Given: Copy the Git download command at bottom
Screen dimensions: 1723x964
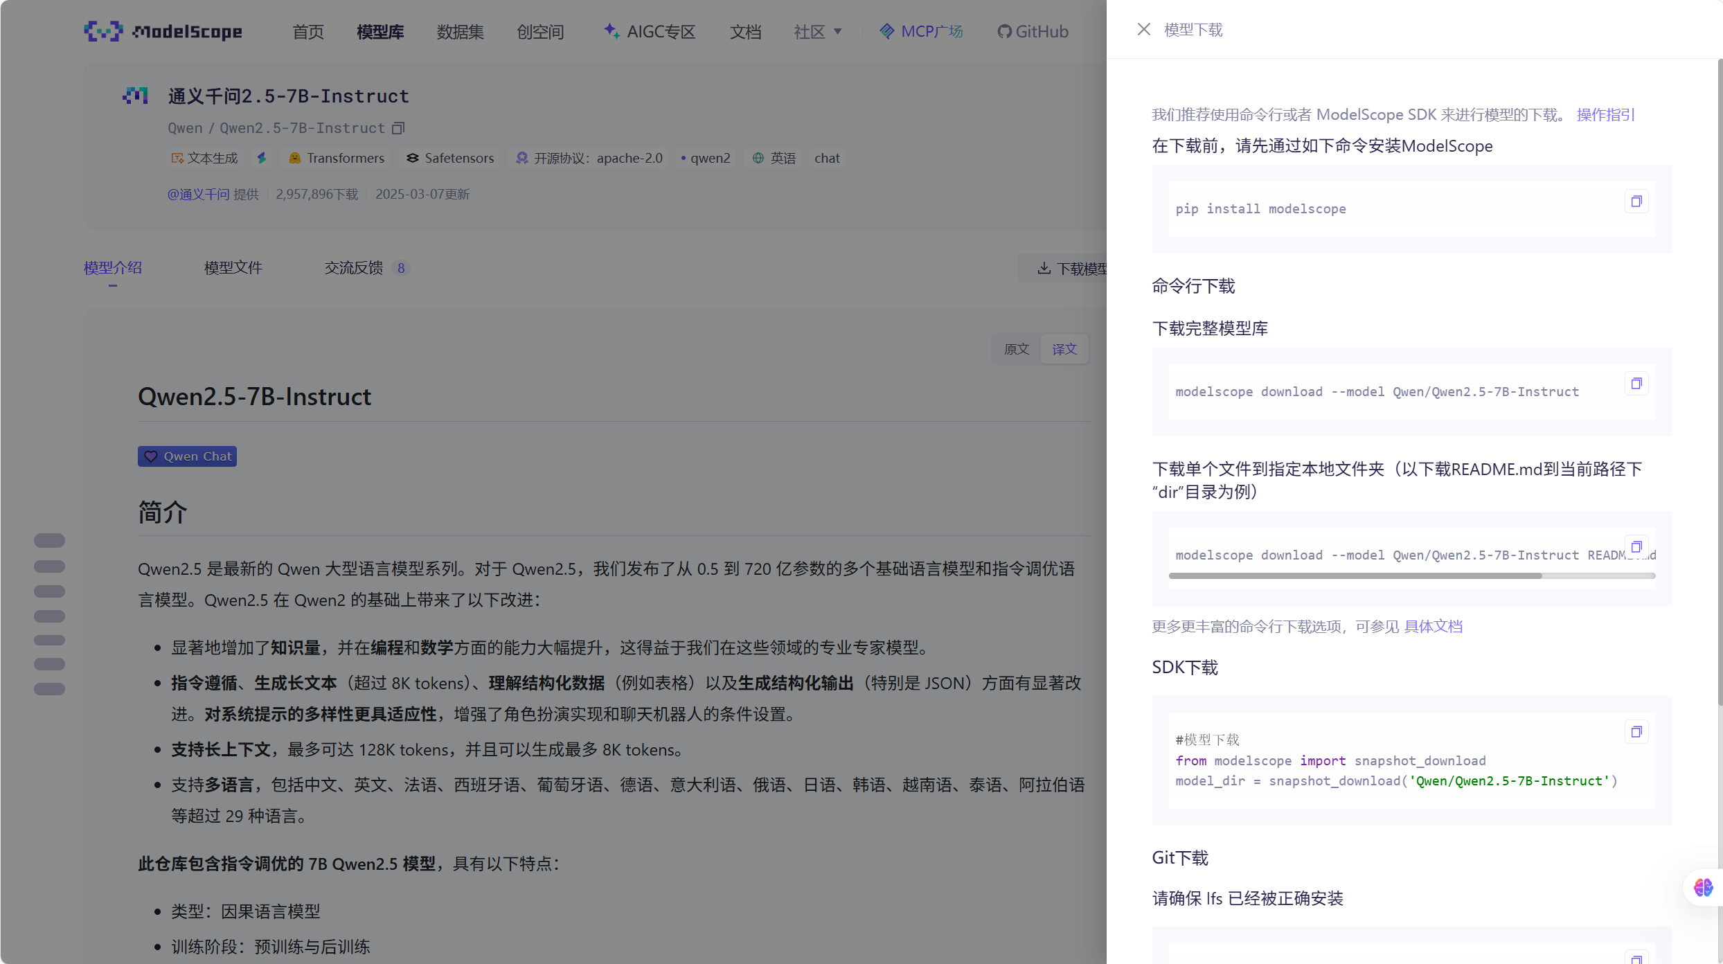Looking at the screenshot, I should point(1636,958).
